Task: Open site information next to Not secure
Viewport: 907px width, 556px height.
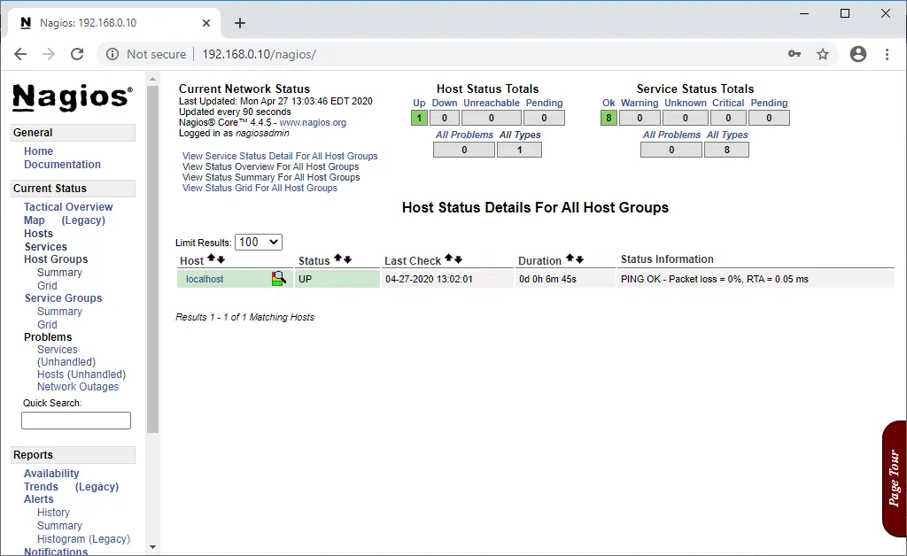Action: (112, 54)
